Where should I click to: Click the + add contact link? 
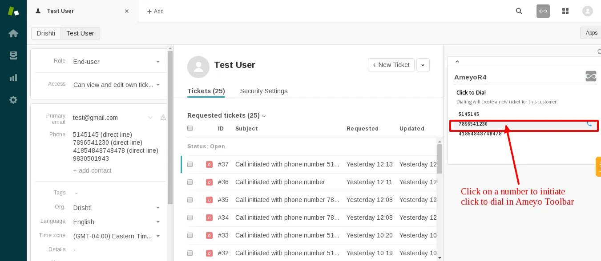(92, 170)
